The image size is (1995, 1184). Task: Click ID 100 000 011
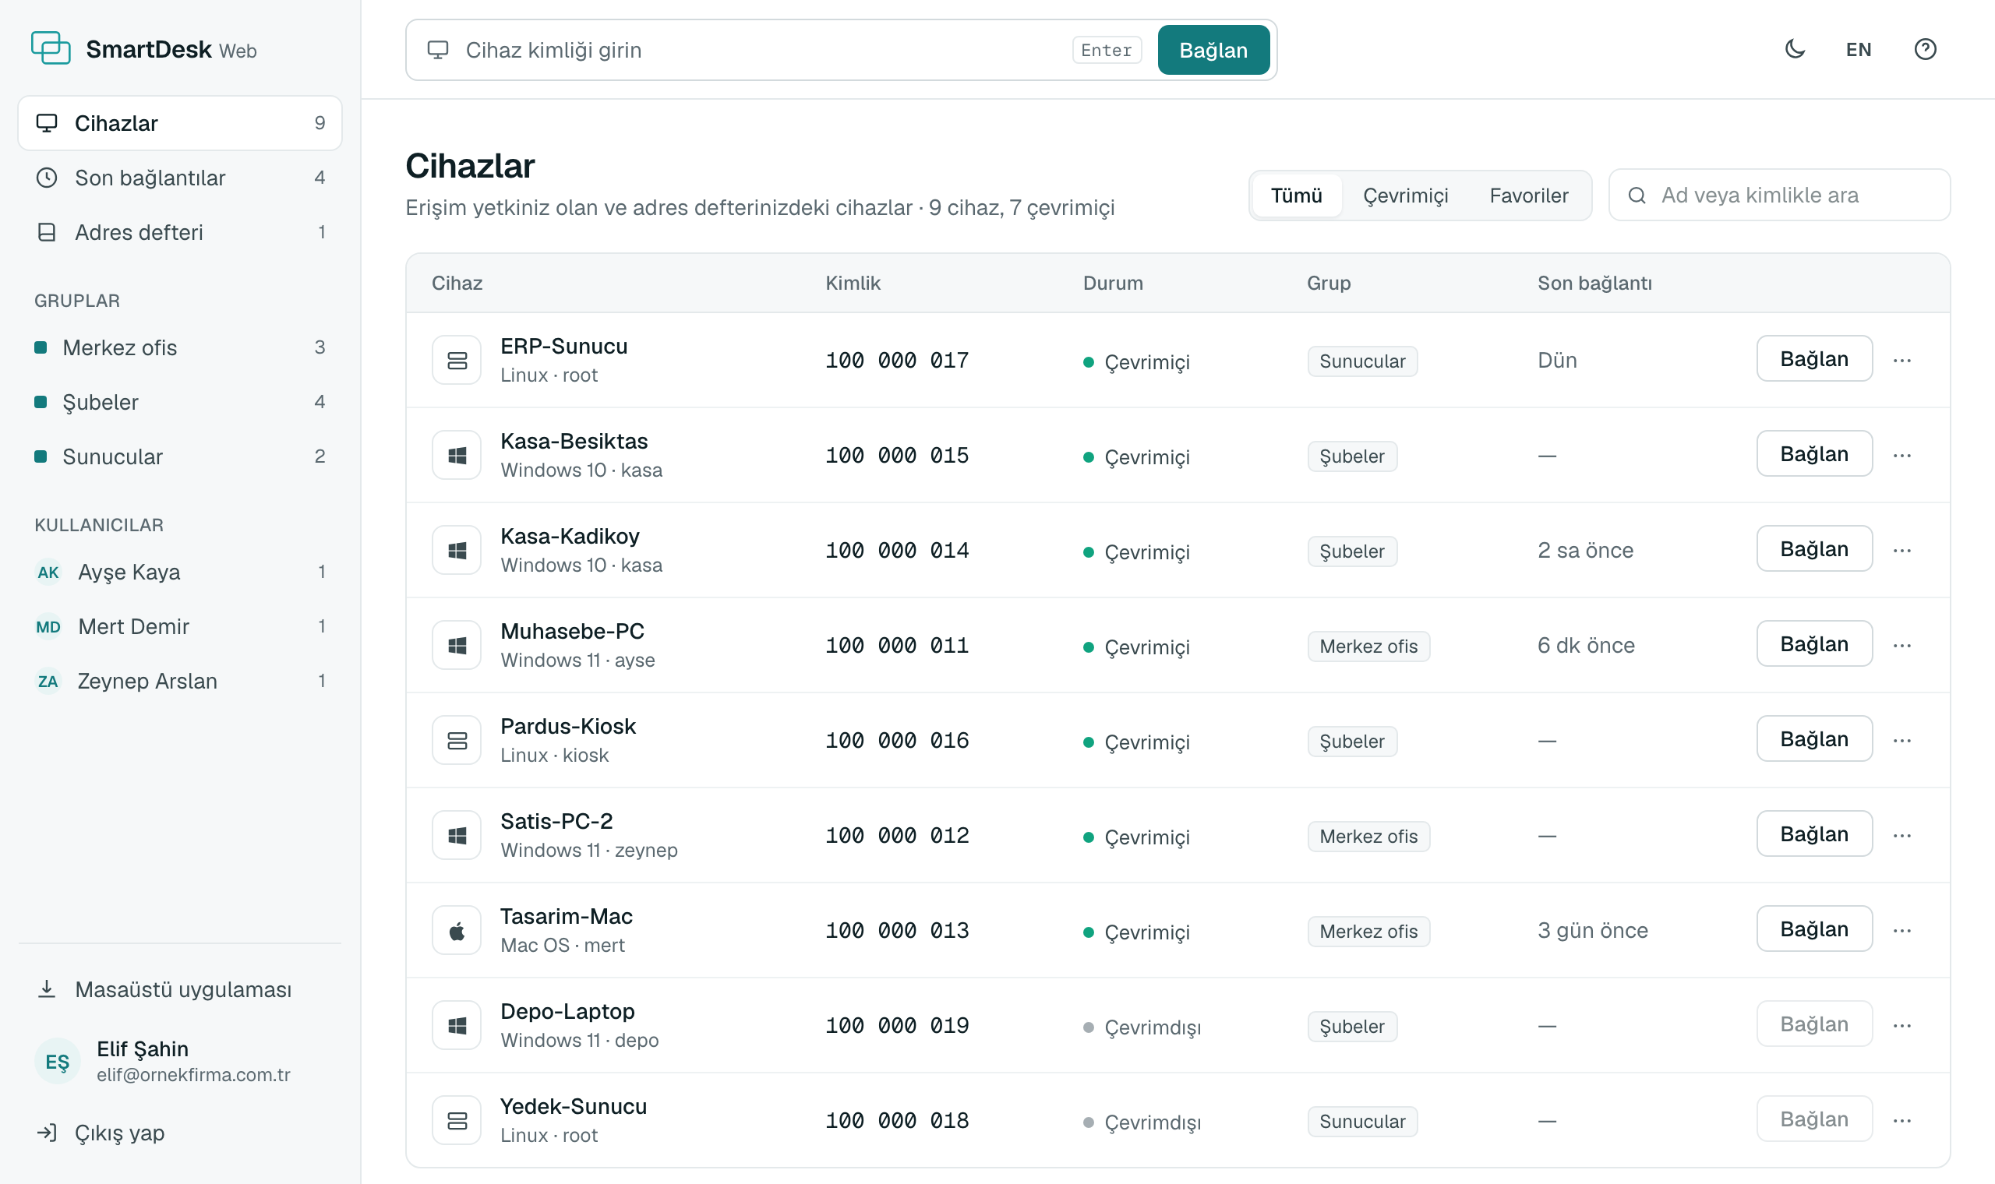click(x=897, y=645)
